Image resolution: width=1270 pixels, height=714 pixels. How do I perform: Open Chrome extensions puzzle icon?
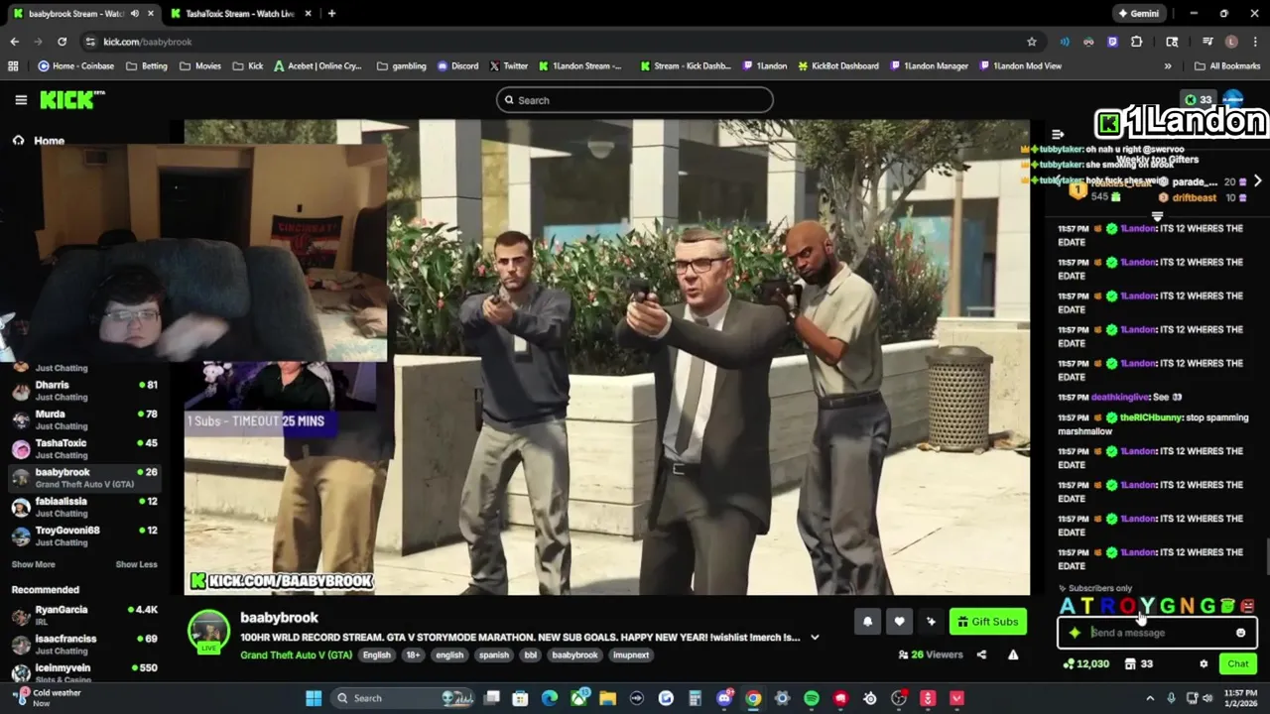pos(1137,42)
